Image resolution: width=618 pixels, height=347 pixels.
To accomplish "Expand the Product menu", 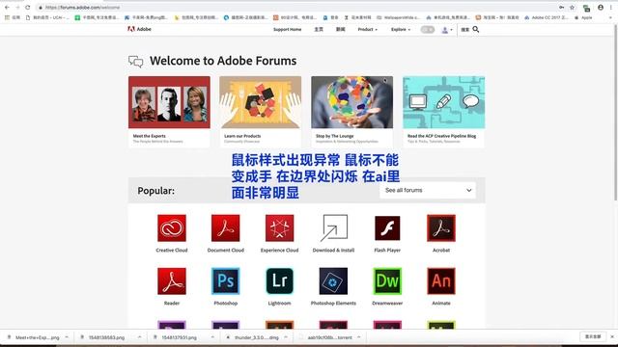I will click(367, 30).
